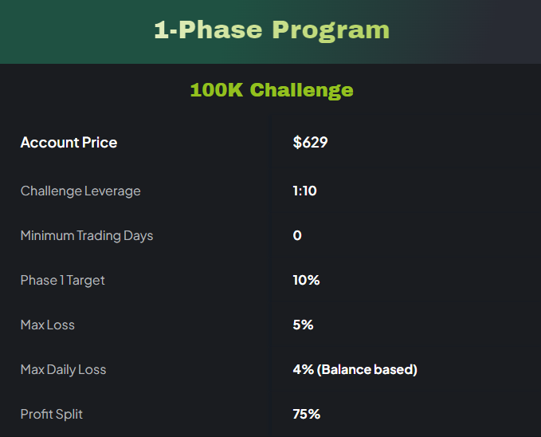The image size is (541, 437).
Task: Click the Max Daily Loss label
Action: tap(63, 370)
